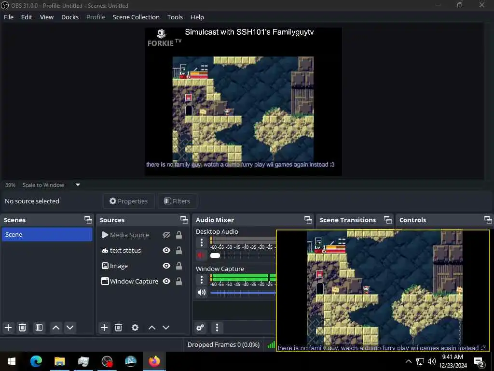Image resolution: width=494 pixels, height=371 pixels.
Task: Toggle lock on Image source
Action: pyautogui.click(x=179, y=266)
